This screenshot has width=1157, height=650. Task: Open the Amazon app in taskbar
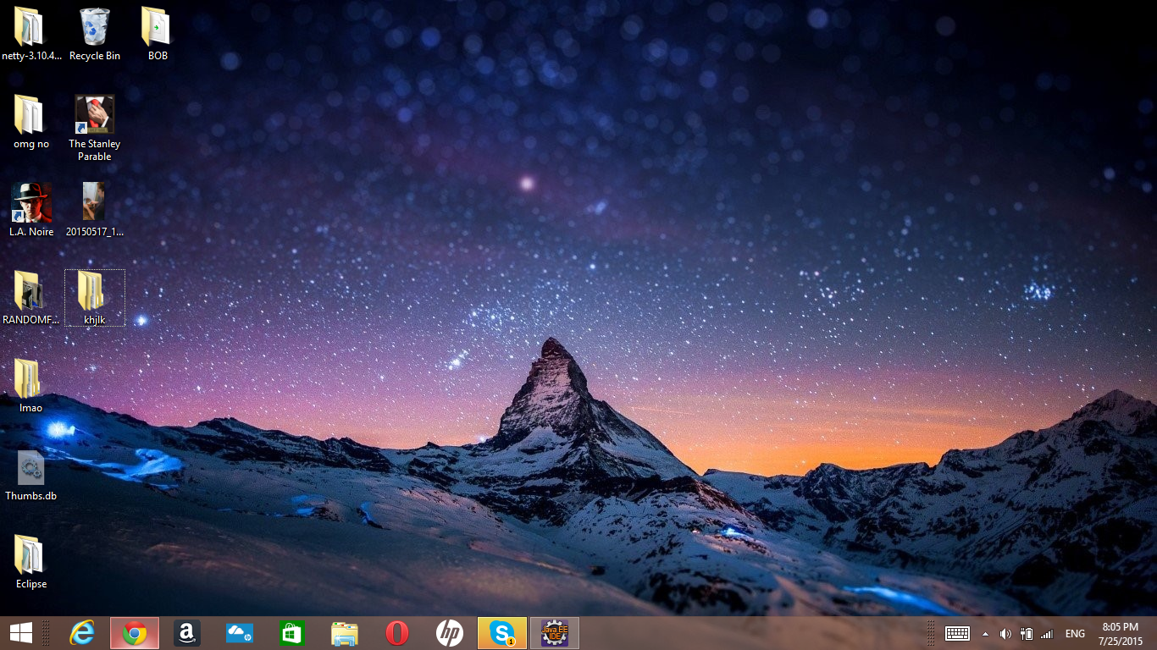(x=187, y=633)
